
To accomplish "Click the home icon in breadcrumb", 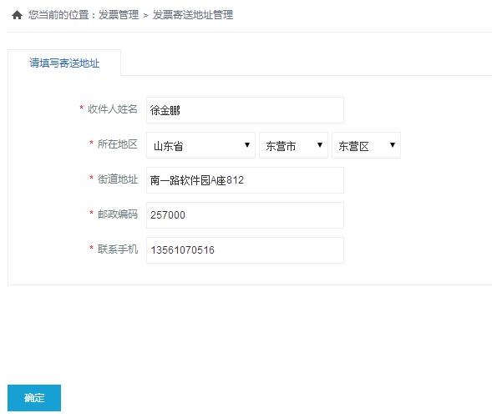I will click(17, 15).
